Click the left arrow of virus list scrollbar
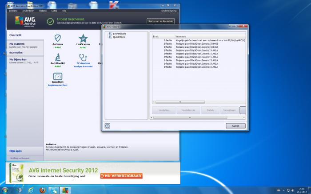 [154, 102]
